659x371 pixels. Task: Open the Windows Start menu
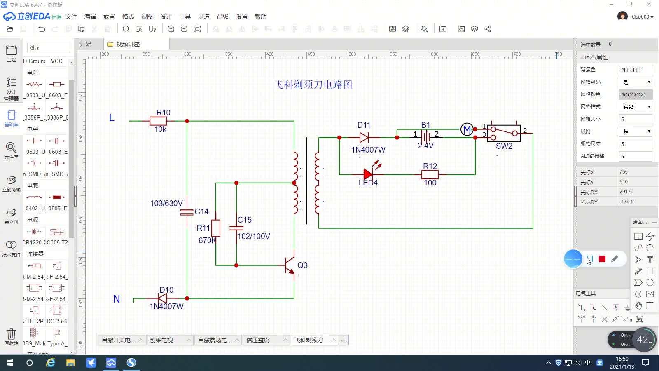click(10, 363)
